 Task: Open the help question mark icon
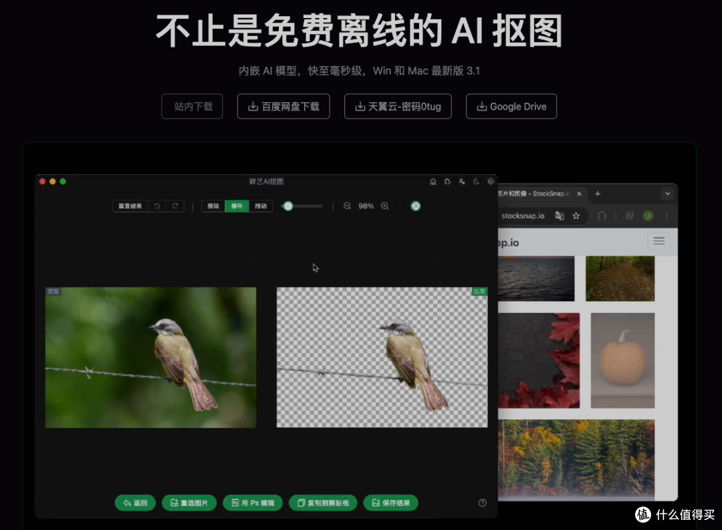point(483,503)
